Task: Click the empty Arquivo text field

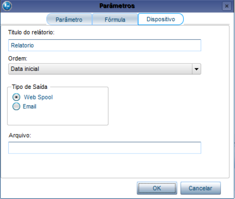Action: [x=105, y=148]
